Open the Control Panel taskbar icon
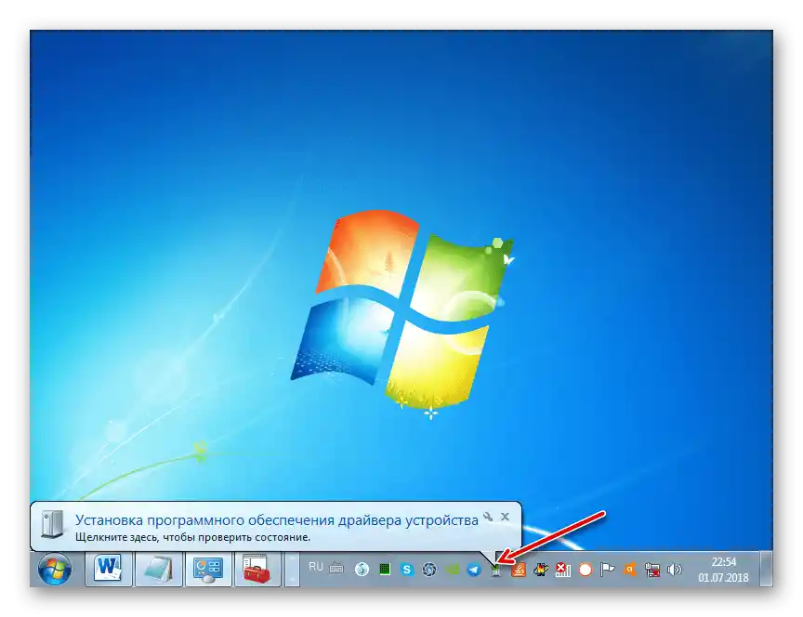This screenshot has width=803, height=617. pyautogui.click(x=208, y=569)
